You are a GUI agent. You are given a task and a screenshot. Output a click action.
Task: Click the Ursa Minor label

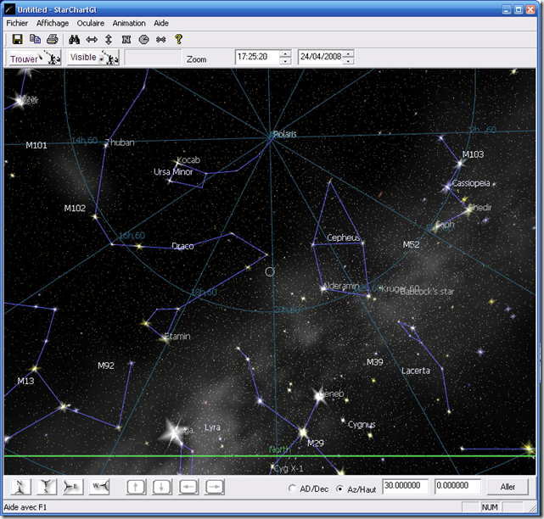coord(173,172)
